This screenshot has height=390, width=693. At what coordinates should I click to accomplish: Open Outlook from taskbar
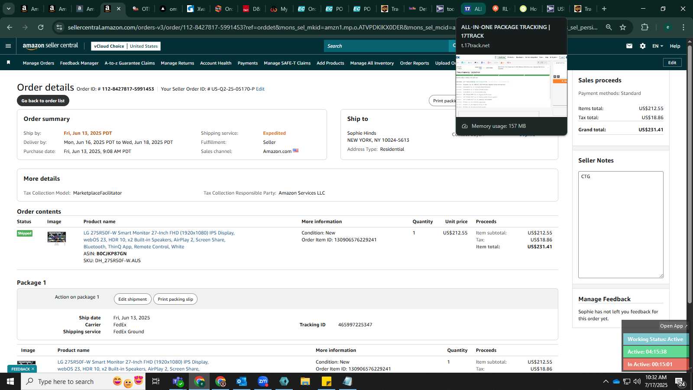[x=242, y=381]
